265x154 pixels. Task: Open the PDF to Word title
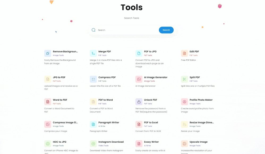pyautogui.click(x=105, y=100)
